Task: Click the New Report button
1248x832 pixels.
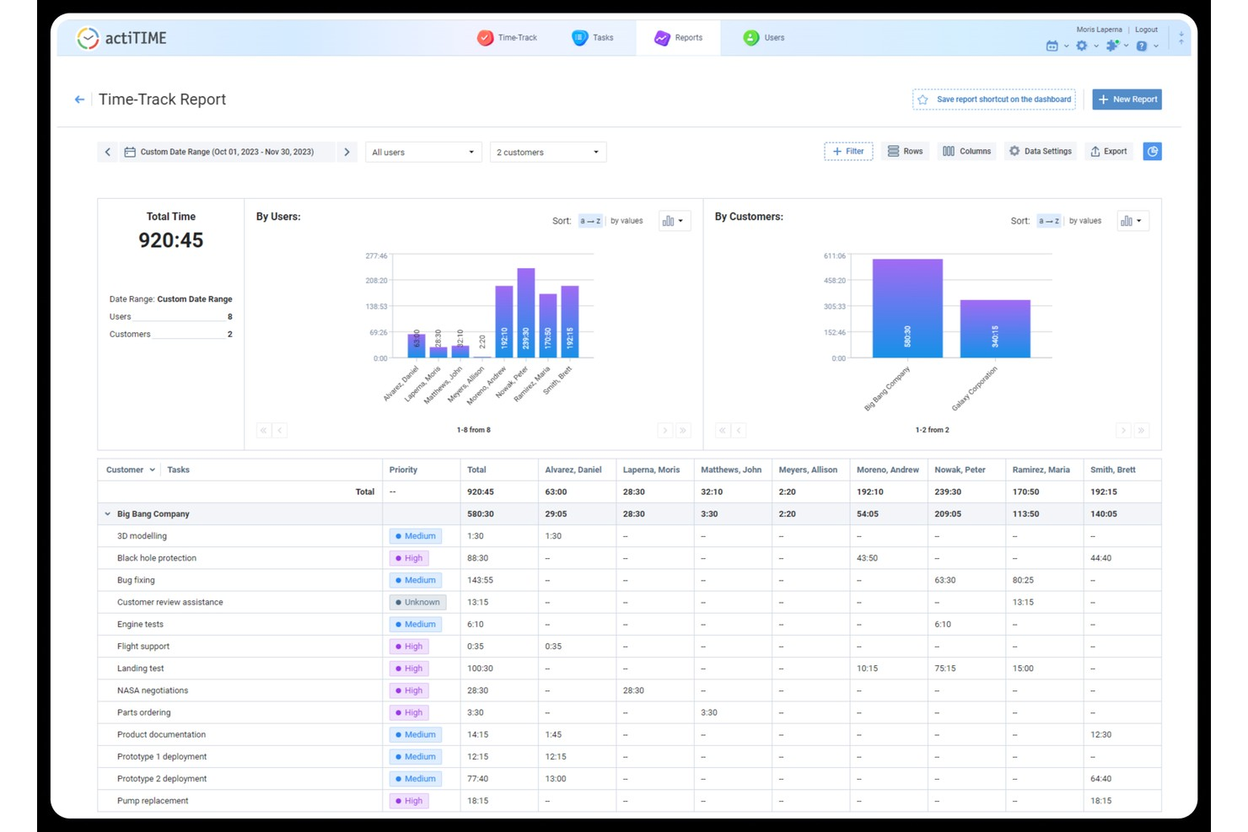Action: click(1127, 99)
